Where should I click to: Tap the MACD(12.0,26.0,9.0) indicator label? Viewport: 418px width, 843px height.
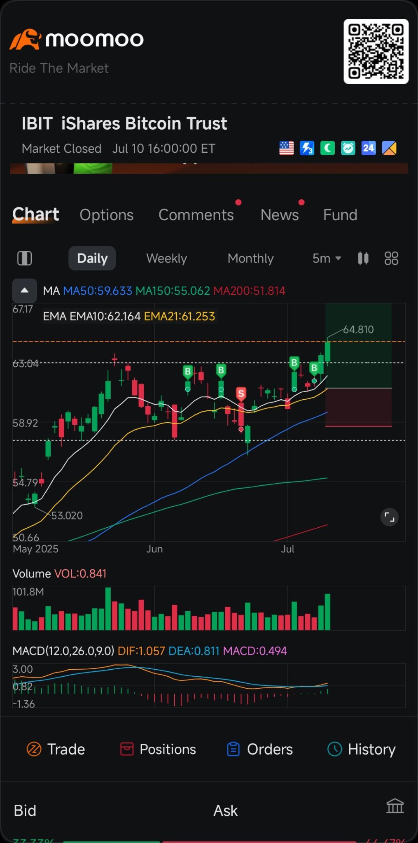coord(63,651)
